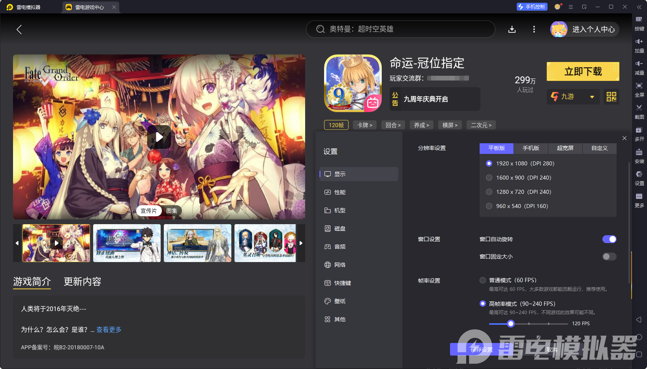
Task: Open the 九游 channel dropdown
Action: coord(573,97)
